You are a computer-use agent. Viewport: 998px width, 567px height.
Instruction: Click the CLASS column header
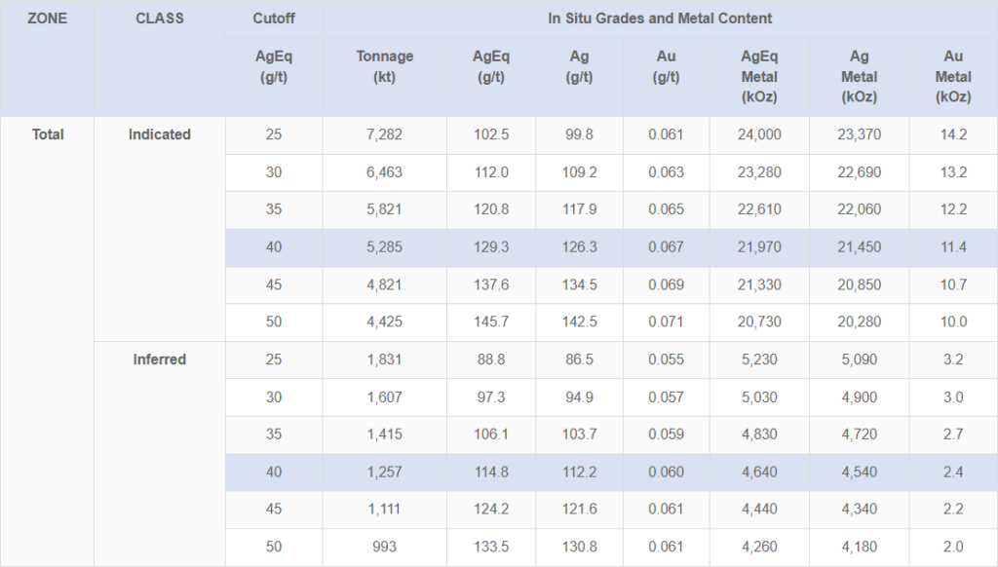[x=159, y=19]
